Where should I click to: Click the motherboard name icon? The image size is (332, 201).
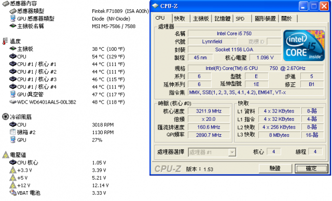(x=13, y=26)
